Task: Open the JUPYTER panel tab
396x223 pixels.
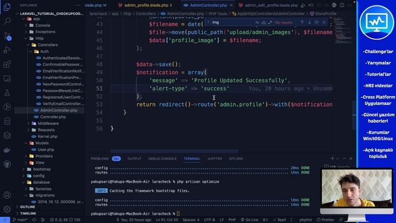Action: 215,159
